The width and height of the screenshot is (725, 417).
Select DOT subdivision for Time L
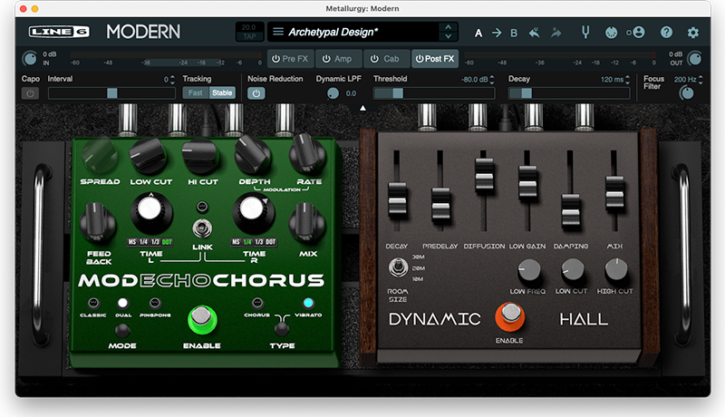tap(167, 242)
